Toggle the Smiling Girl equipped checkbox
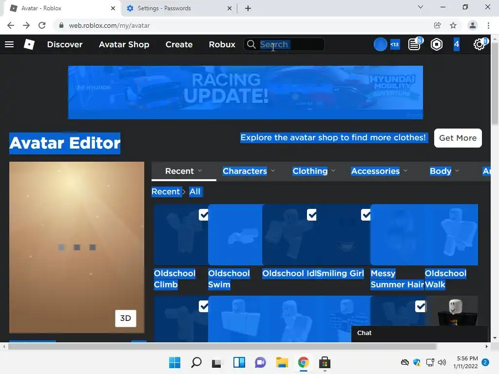The height and width of the screenshot is (374, 499). pyautogui.click(x=366, y=215)
